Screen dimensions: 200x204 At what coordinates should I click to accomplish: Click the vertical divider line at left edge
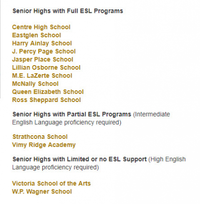click(x=0, y=49)
